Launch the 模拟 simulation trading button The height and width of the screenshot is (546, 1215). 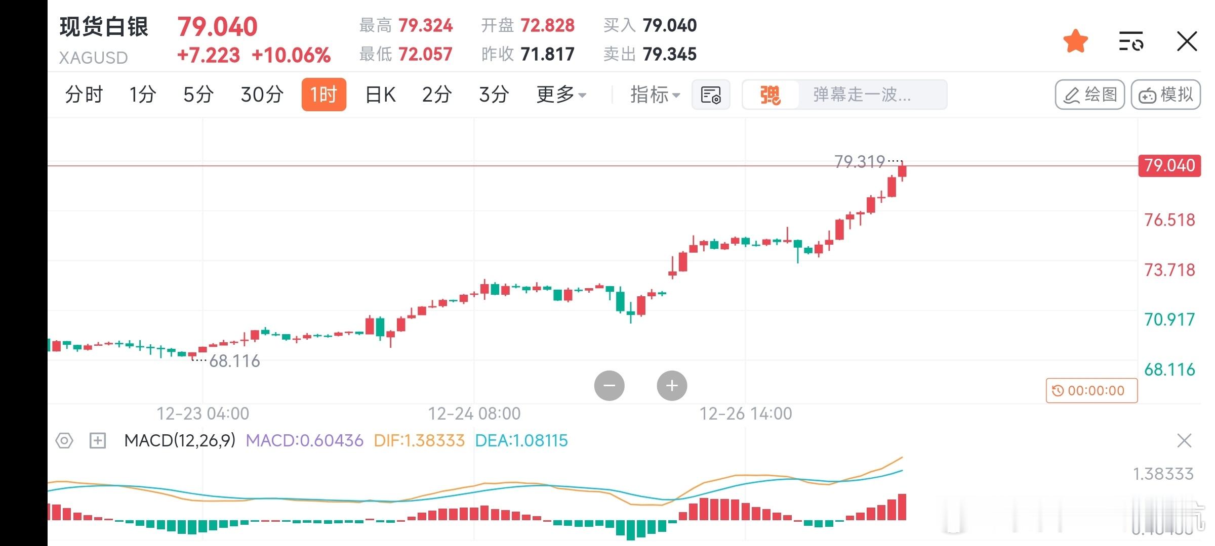pos(1165,95)
